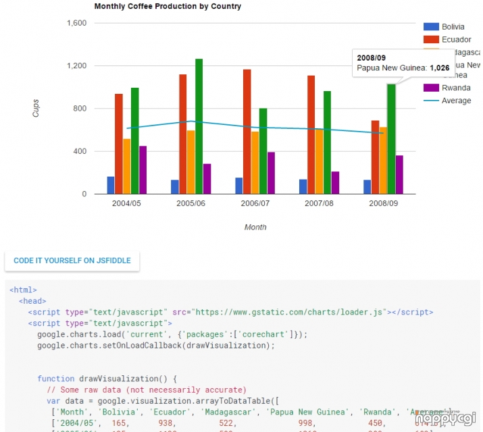Viewport: 483px width, 432px height.
Task: Click the gstatic loader.js URL in code
Action: pos(289,313)
